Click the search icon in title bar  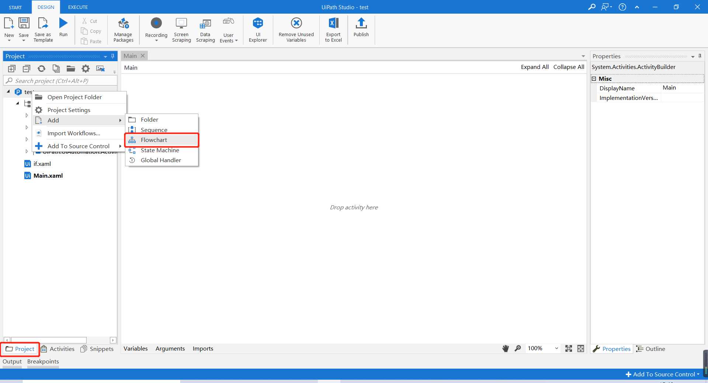(591, 7)
